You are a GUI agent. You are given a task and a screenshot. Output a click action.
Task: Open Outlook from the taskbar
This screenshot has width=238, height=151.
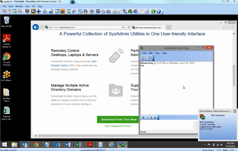click(x=24, y=145)
